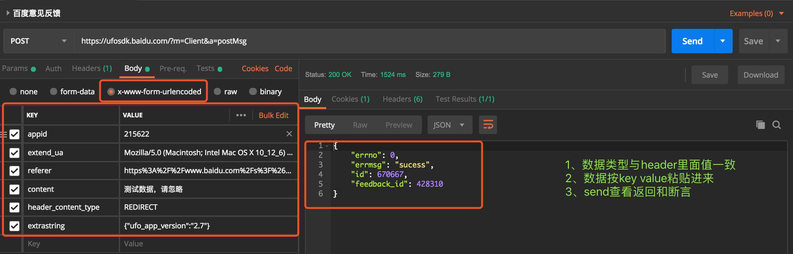The width and height of the screenshot is (793, 254).
Task: Toggle word wrap icon in response toolbar
Action: [x=488, y=125]
